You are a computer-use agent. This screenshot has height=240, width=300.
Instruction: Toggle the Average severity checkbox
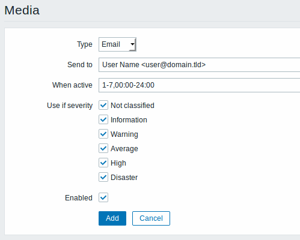(103, 148)
